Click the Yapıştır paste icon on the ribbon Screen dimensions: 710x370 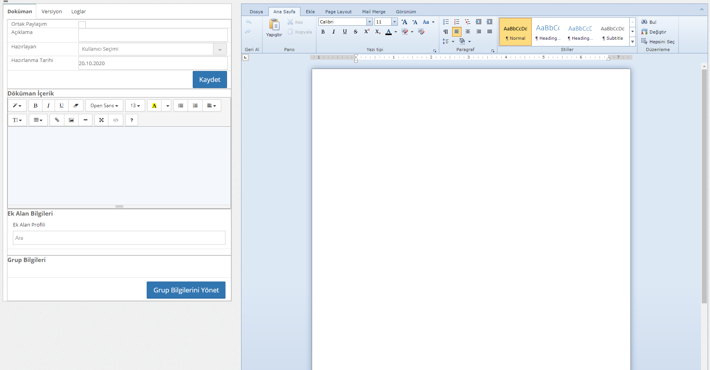click(x=274, y=27)
